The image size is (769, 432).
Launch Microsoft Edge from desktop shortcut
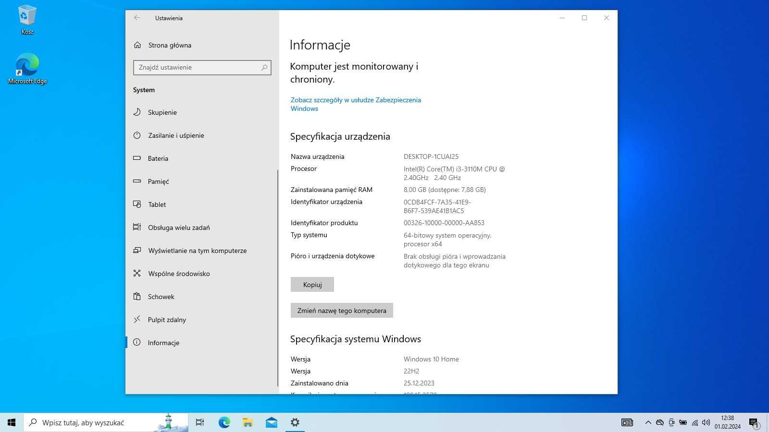pos(27,69)
